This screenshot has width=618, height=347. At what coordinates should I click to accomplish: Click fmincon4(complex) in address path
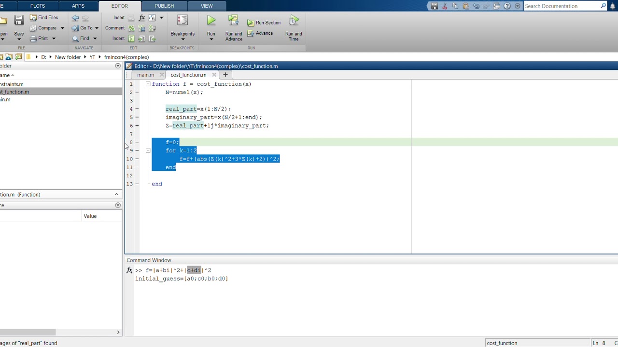pyautogui.click(x=126, y=57)
